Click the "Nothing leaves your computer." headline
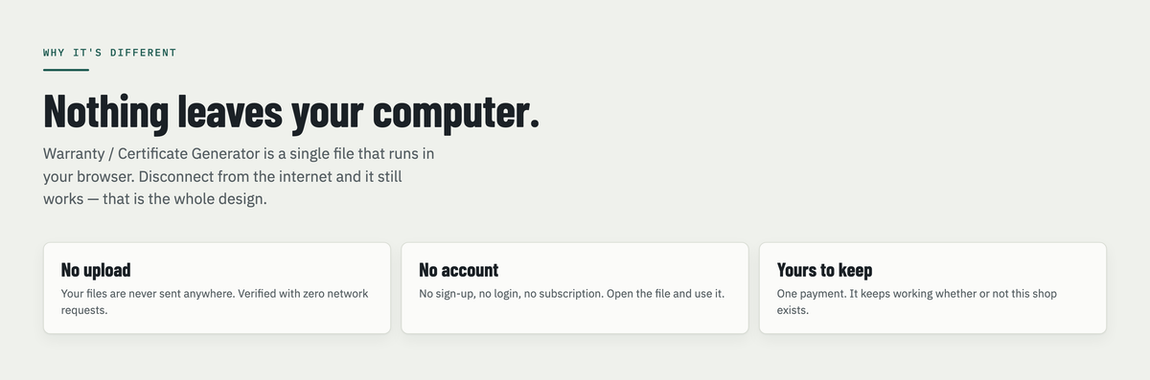The height and width of the screenshot is (380, 1150). (x=291, y=113)
